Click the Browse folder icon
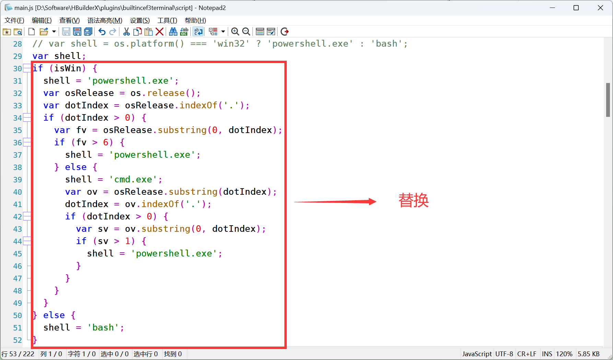This screenshot has width=613, height=360. pyautogui.click(x=18, y=32)
